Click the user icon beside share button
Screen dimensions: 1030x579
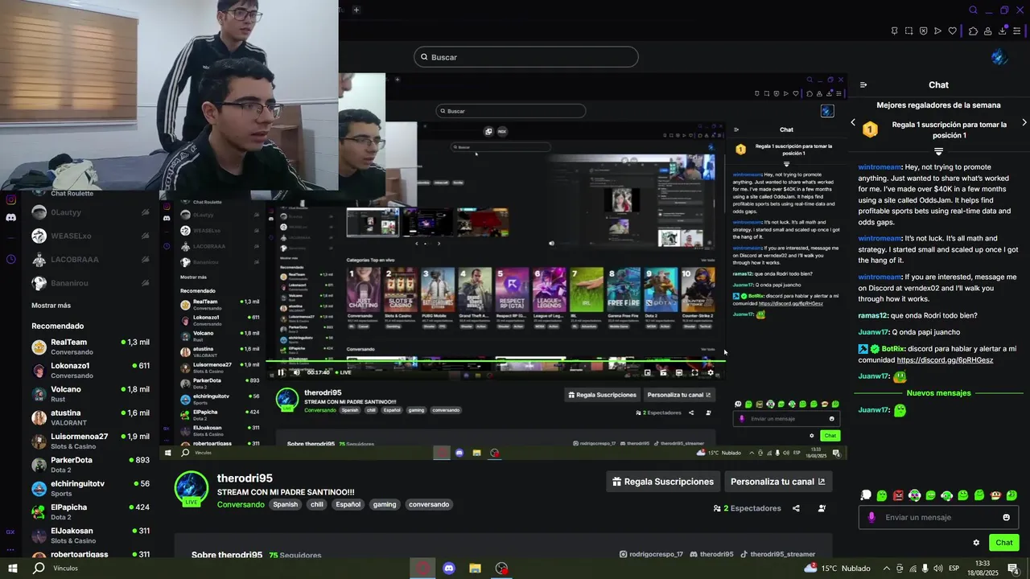pos(822,508)
